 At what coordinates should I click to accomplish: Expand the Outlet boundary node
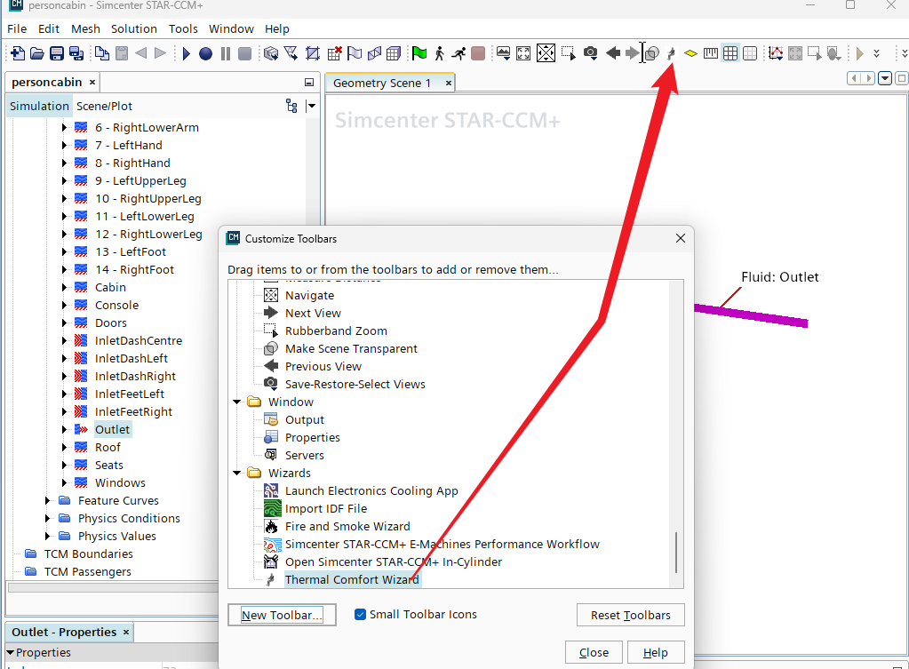pos(64,430)
